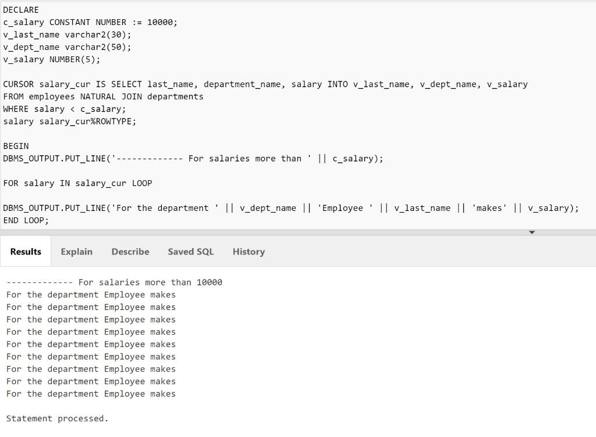Click the v_dept_name varchar2(50) declaration
This screenshot has width=596, height=437.
point(67,47)
